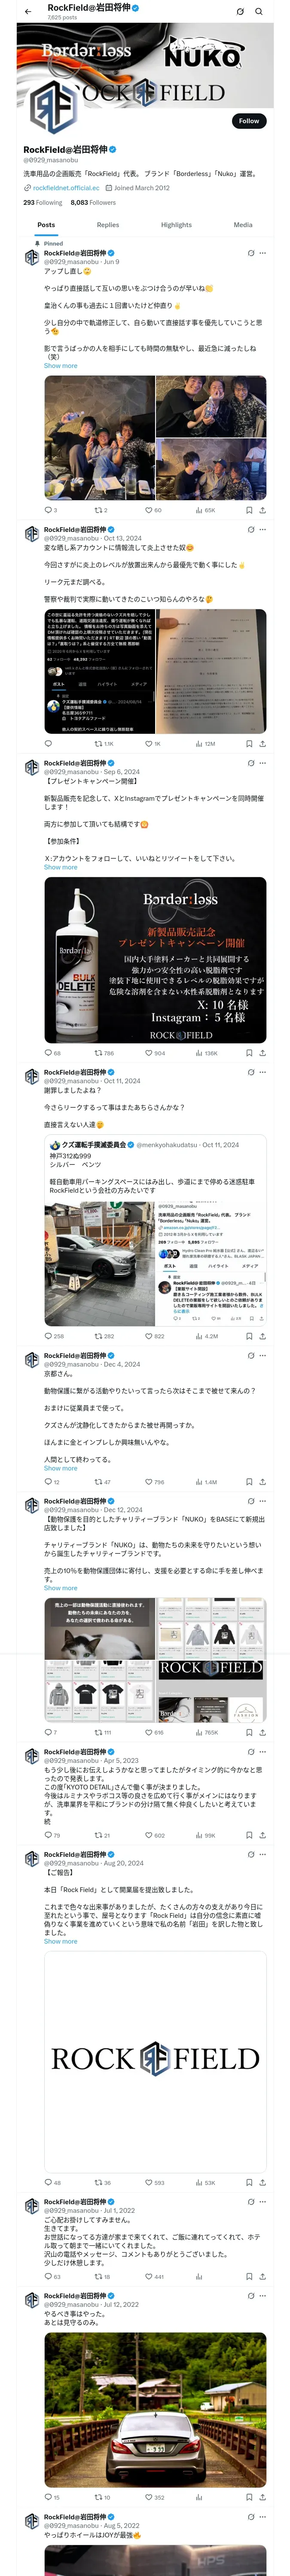Expand Show more on the Jun 9 post
Screen dimensions: 290x2576
60,366
